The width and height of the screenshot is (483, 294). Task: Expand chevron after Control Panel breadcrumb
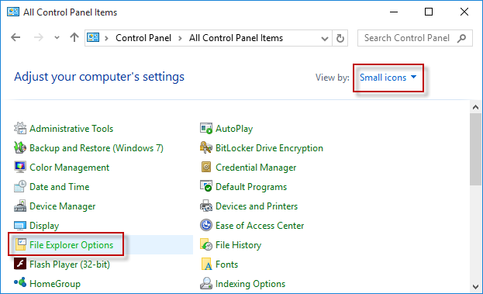tap(180, 38)
